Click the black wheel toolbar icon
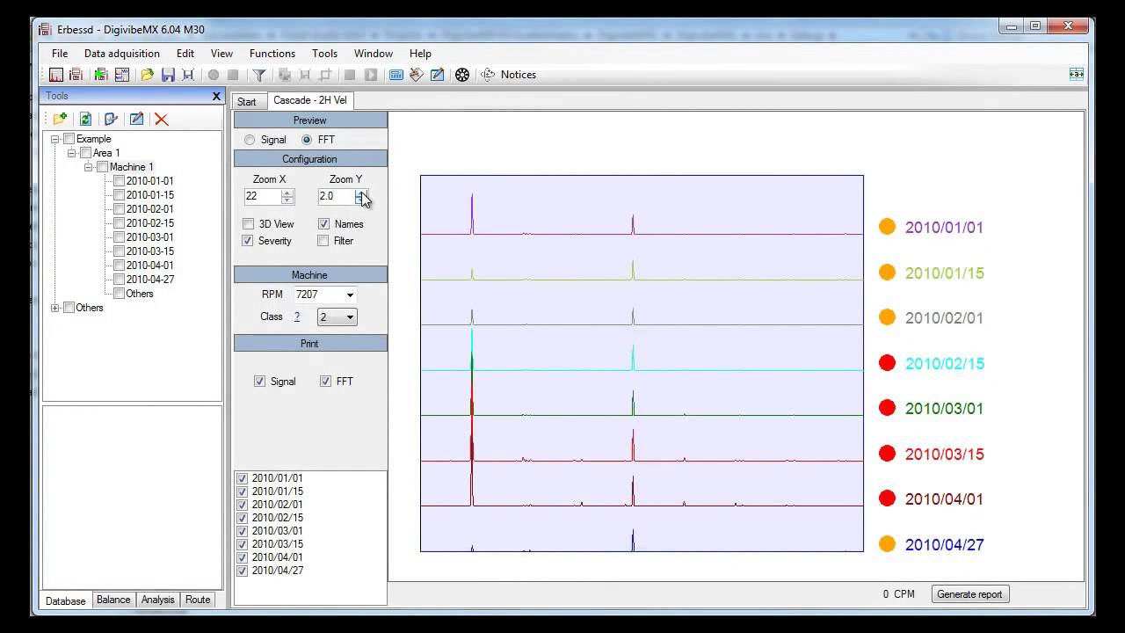 [x=462, y=75]
